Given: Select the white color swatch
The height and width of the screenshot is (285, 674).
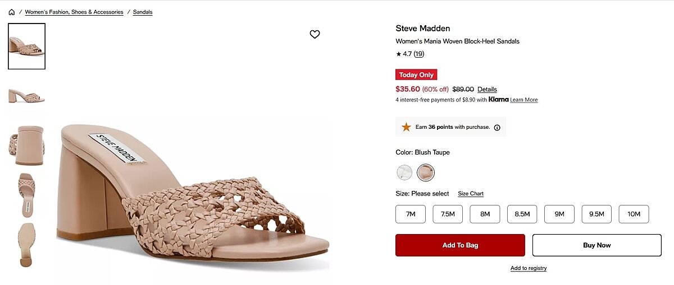Looking at the screenshot, I should click(x=404, y=172).
